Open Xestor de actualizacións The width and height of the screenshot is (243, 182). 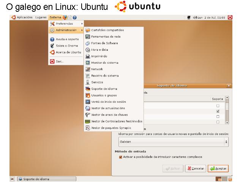point(109,108)
